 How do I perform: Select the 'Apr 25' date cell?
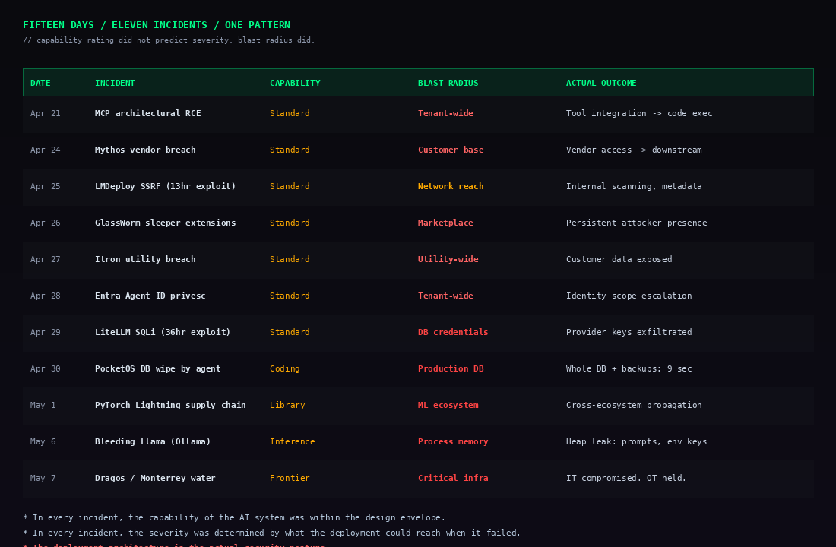point(46,187)
